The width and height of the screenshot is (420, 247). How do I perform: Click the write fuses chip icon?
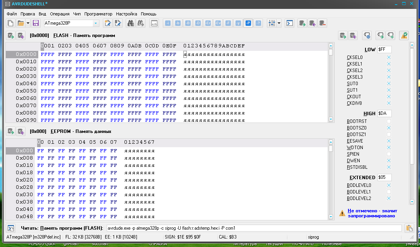tap(353, 35)
